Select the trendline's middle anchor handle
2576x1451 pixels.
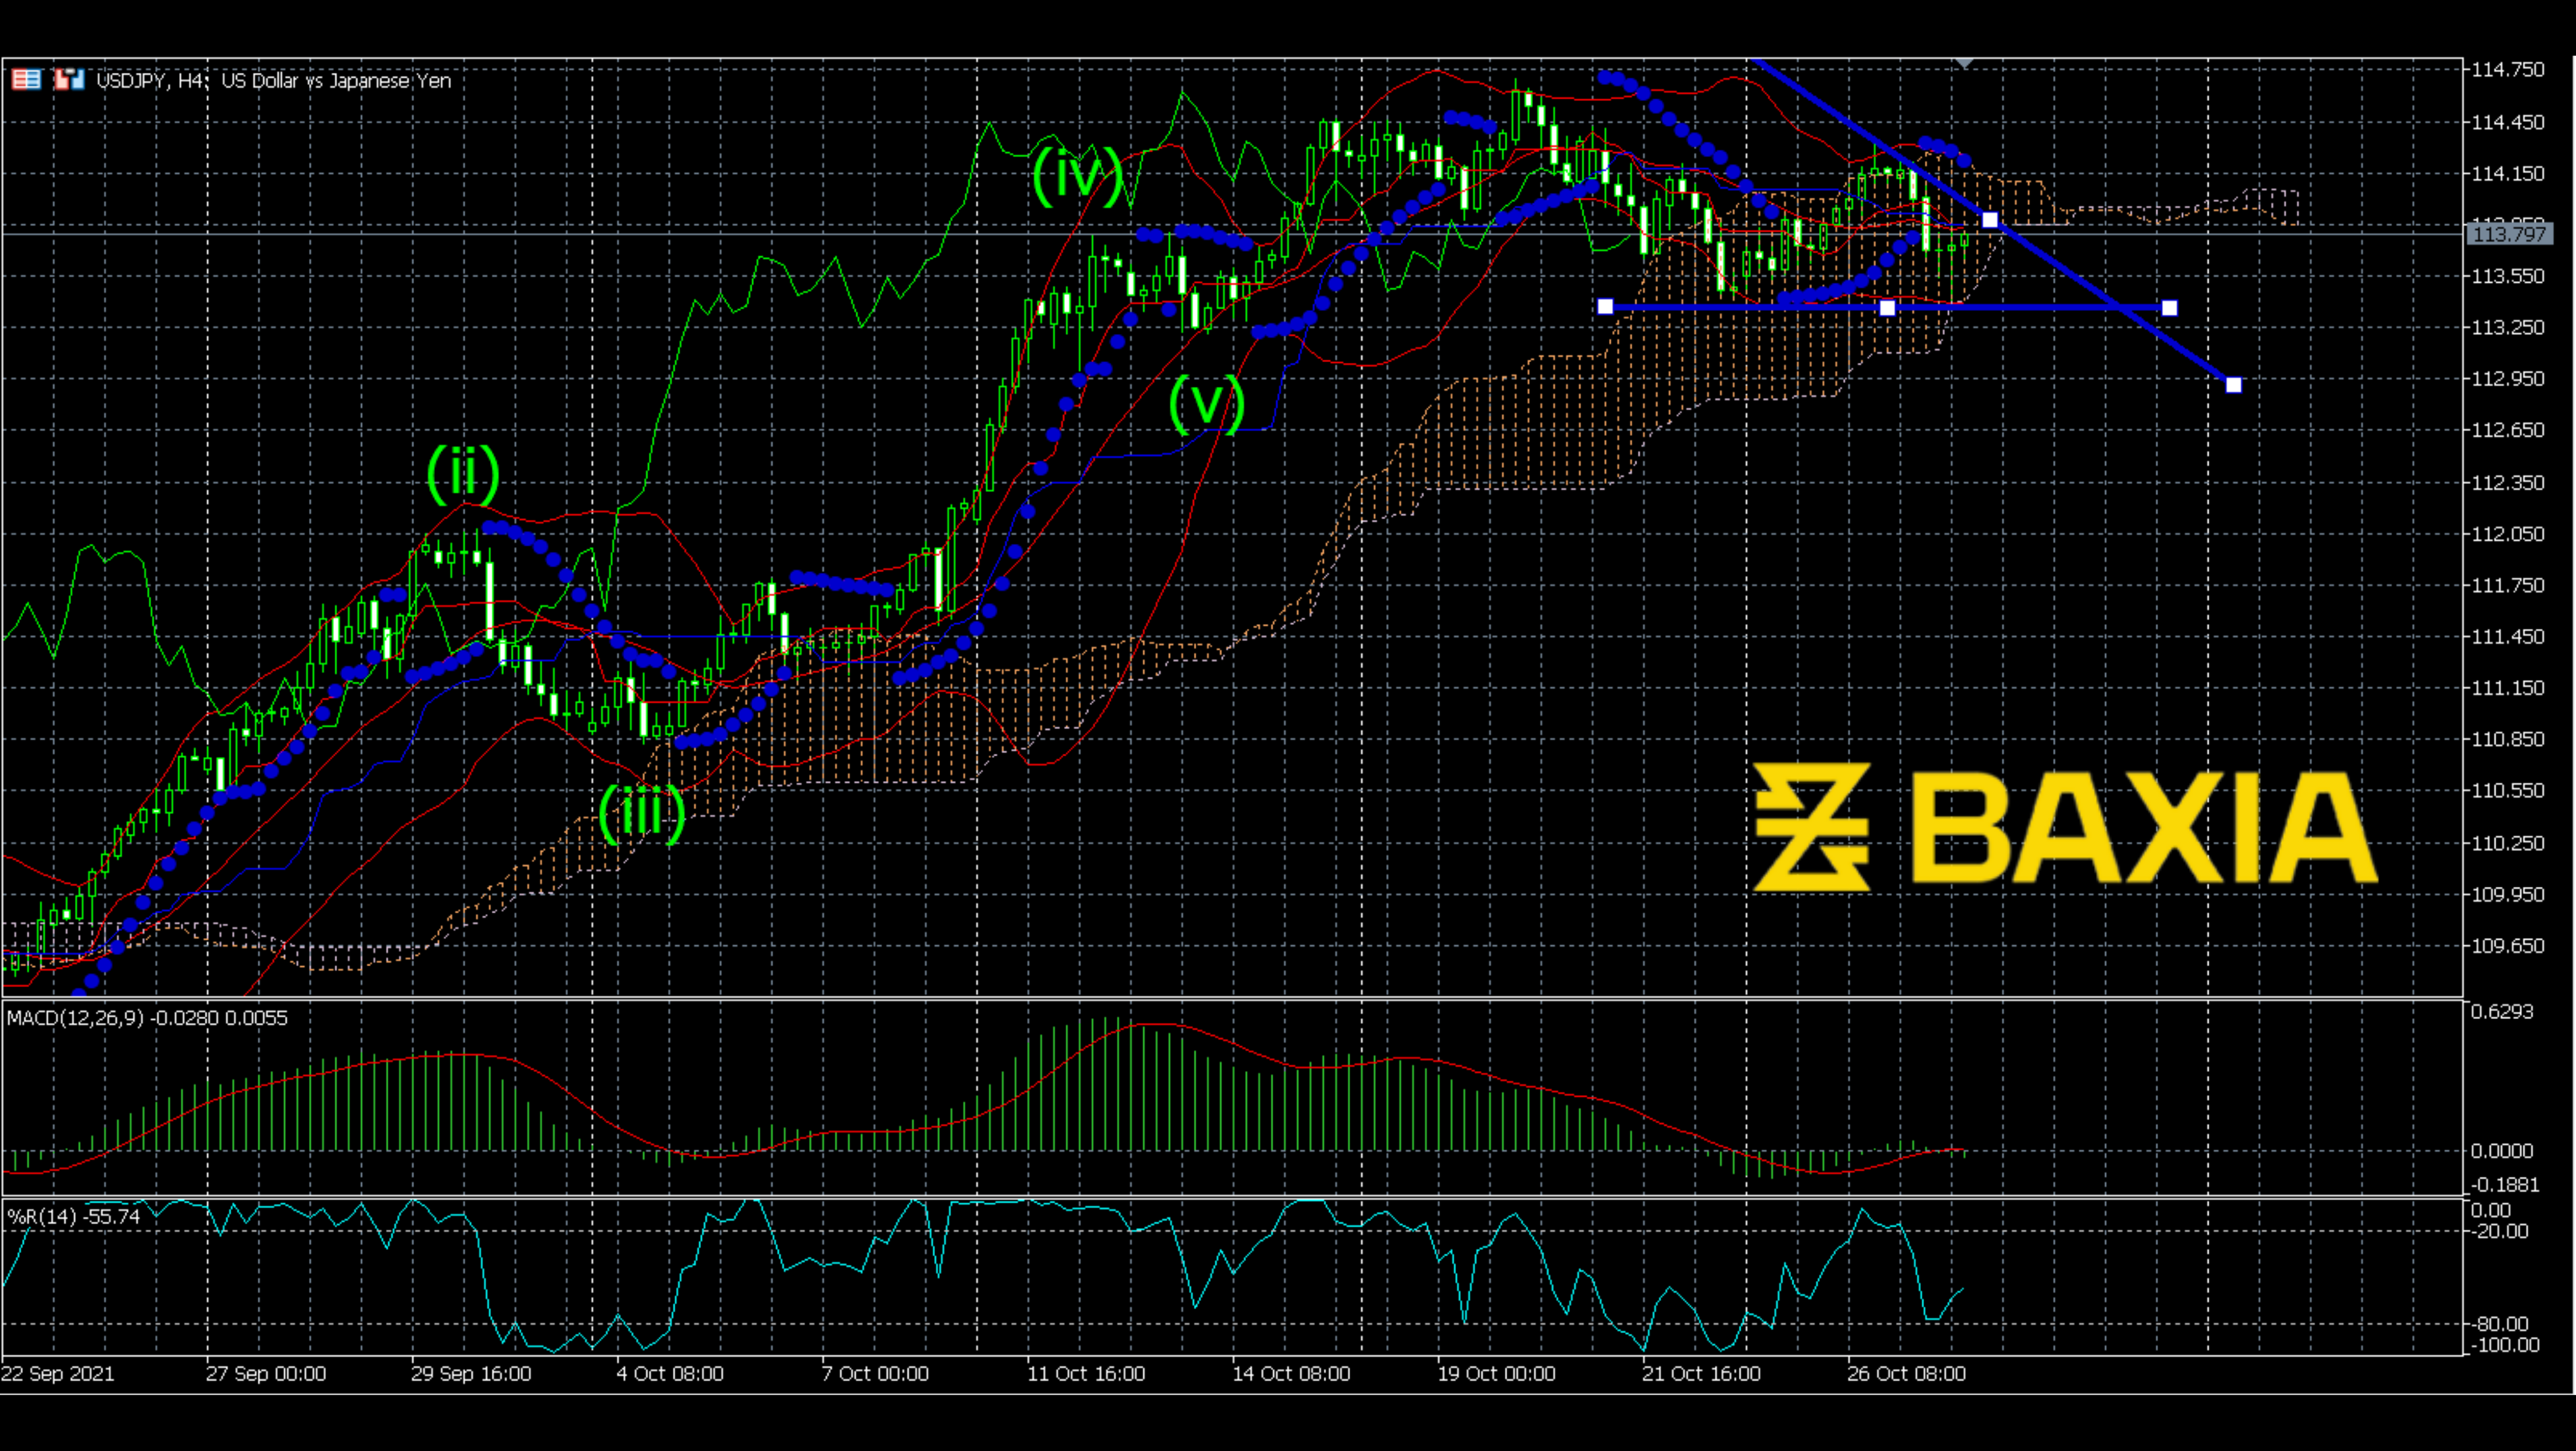pyautogui.click(x=1990, y=220)
